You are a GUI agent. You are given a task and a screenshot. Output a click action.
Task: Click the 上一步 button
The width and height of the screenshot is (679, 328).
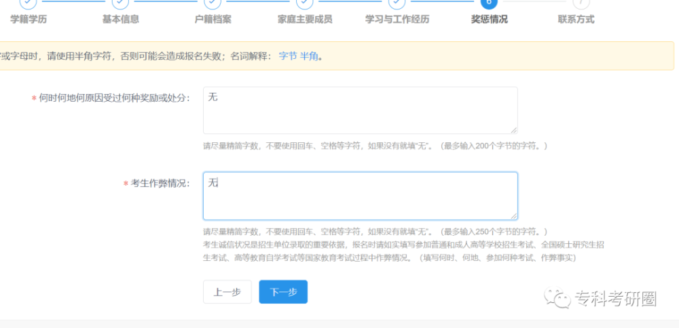[x=227, y=292]
